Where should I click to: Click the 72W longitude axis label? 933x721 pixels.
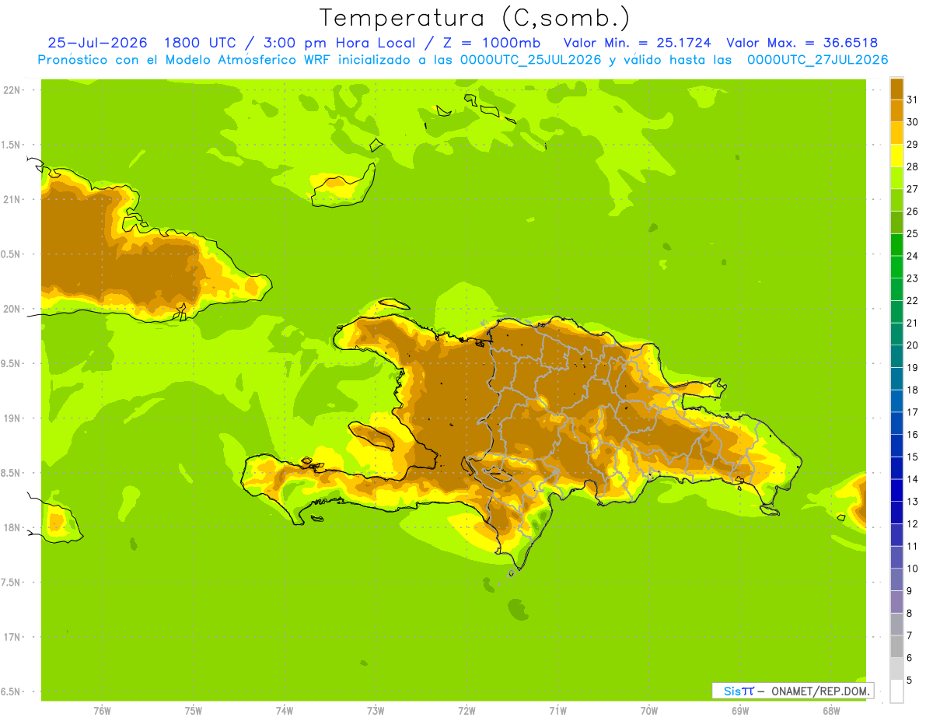(x=466, y=711)
